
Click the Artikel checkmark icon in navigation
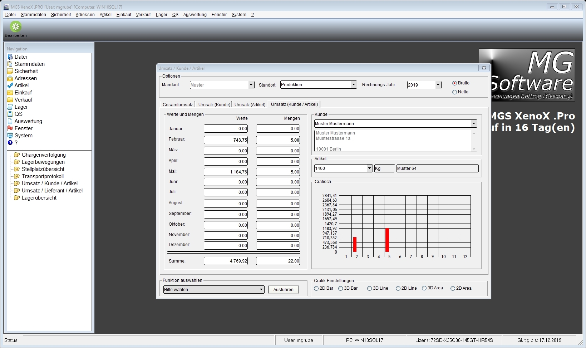click(x=10, y=85)
